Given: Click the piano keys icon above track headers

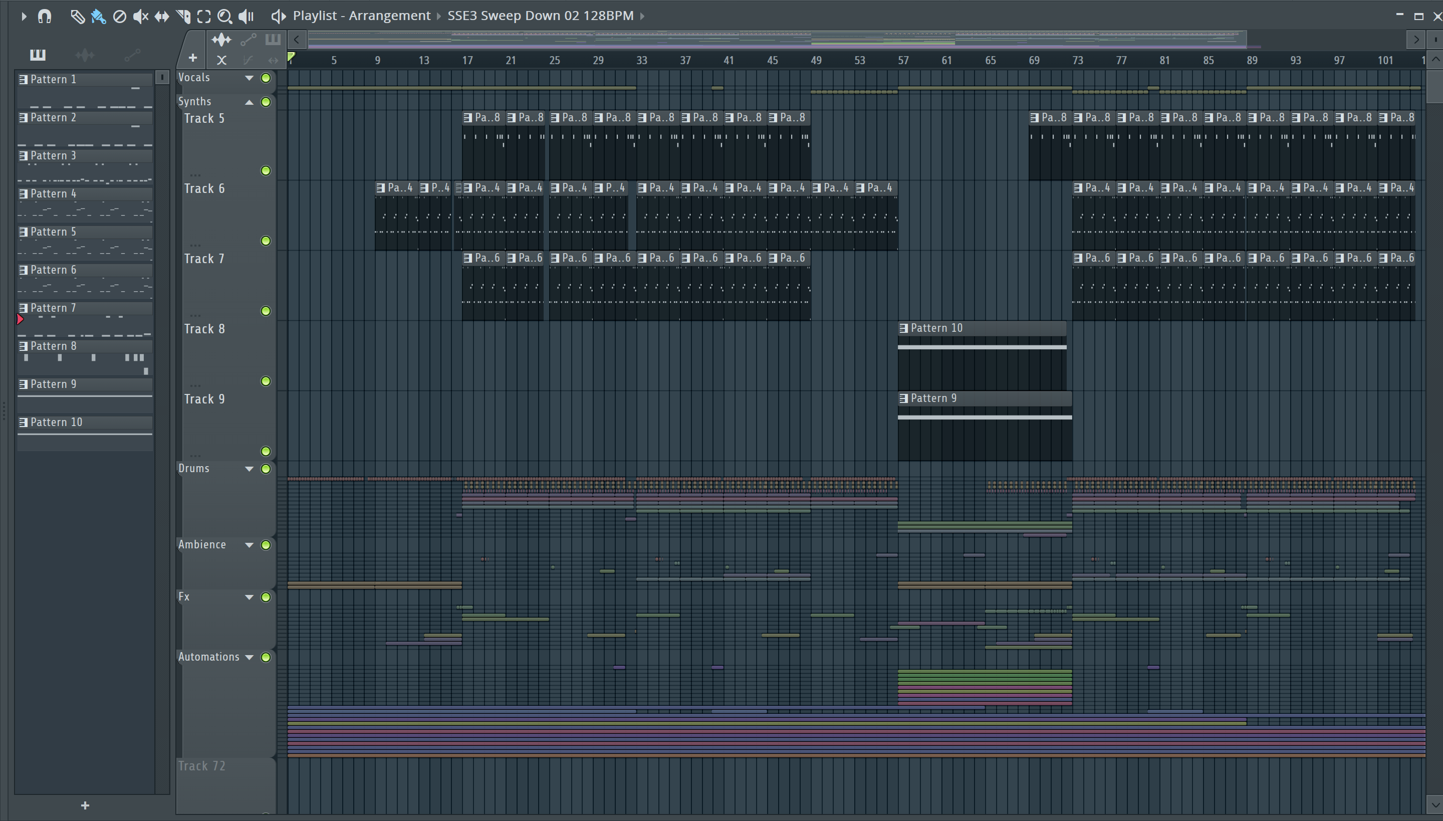Looking at the screenshot, I should (273, 39).
